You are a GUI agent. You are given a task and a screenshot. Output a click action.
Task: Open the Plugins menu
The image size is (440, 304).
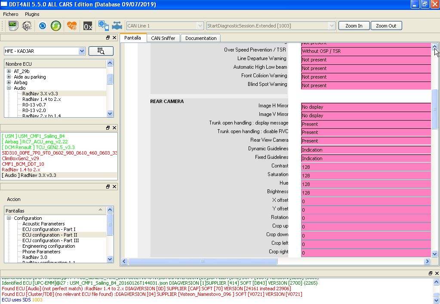[x=32, y=14]
